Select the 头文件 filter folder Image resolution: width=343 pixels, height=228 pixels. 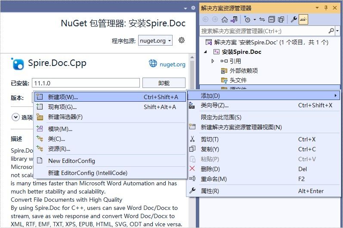tap(234, 80)
